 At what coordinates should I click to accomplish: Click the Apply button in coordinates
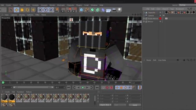pos(135,105)
